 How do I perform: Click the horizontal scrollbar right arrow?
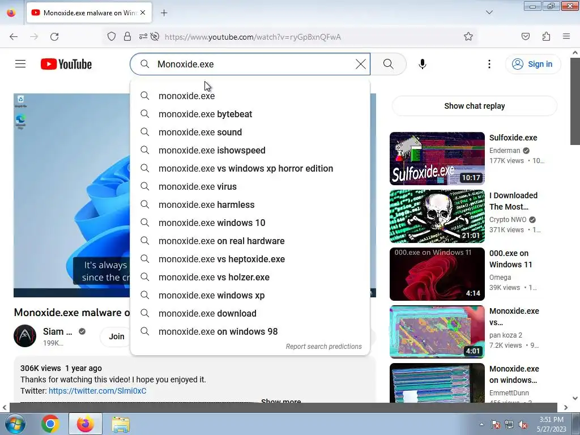click(x=565, y=407)
